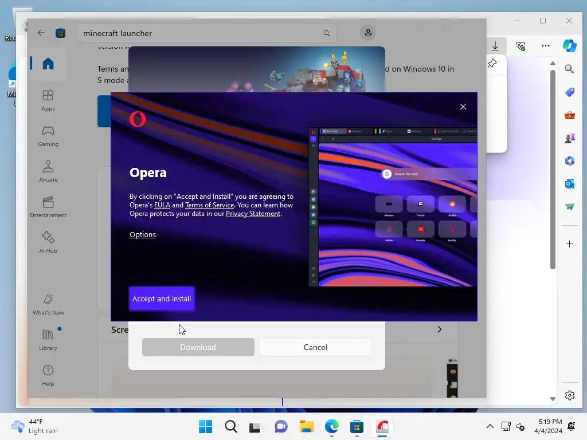587x440 pixels.
Task: Show hidden system tray icons
Action: (490, 426)
